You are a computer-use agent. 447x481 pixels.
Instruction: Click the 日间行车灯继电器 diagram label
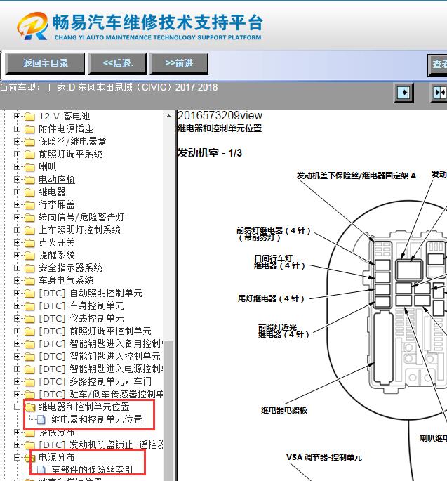[x=279, y=262]
